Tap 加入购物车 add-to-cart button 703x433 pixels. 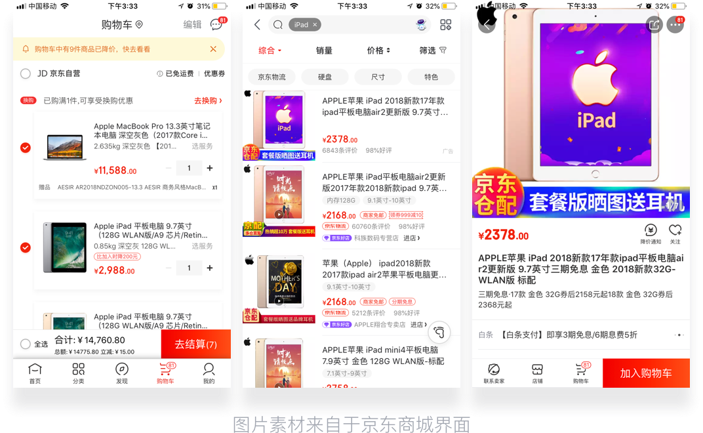pos(646,373)
